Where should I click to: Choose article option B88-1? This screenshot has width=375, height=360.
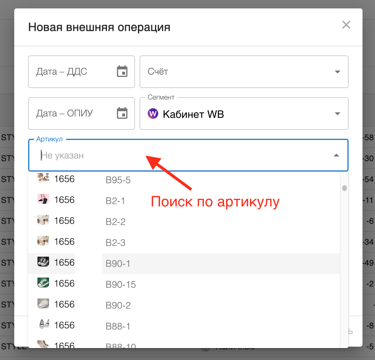(x=184, y=326)
